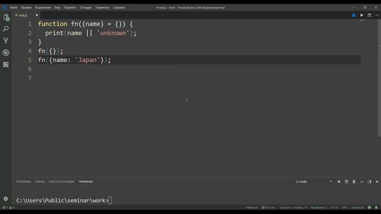Run code with the play button
Viewport: 381px width, 214px height.
click(x=362, y=15)
